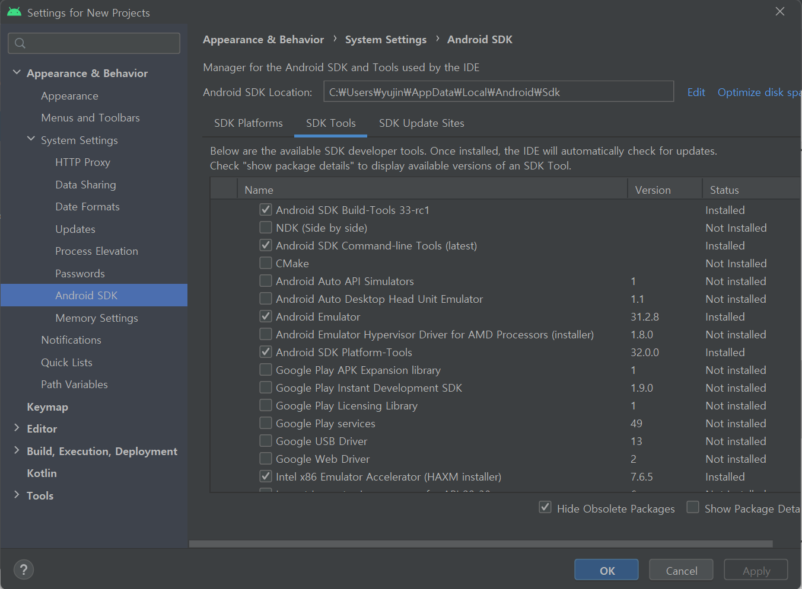Select Quick Lists settings

click(x=66, y=363)
